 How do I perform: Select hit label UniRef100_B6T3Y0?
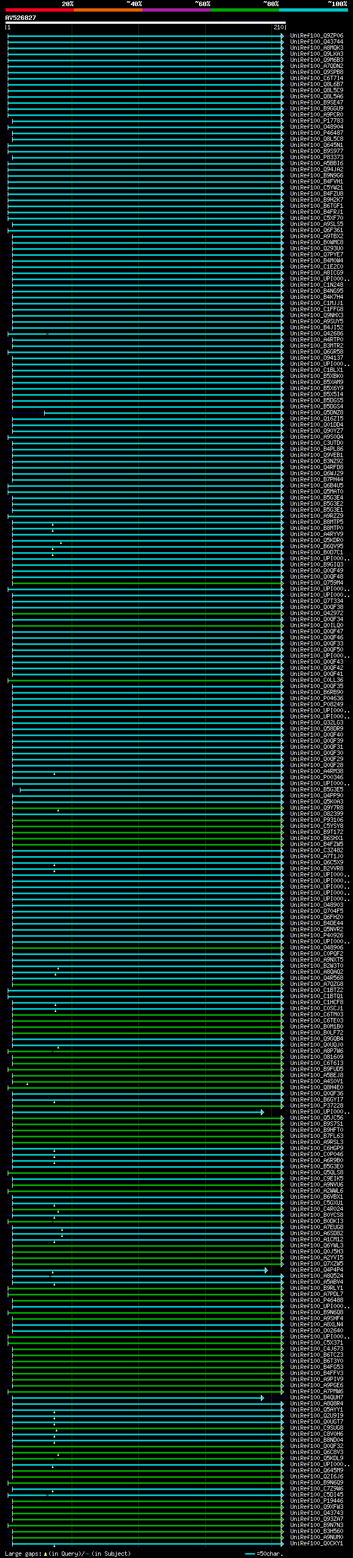pyautogui.click(x=316, y=1361)
